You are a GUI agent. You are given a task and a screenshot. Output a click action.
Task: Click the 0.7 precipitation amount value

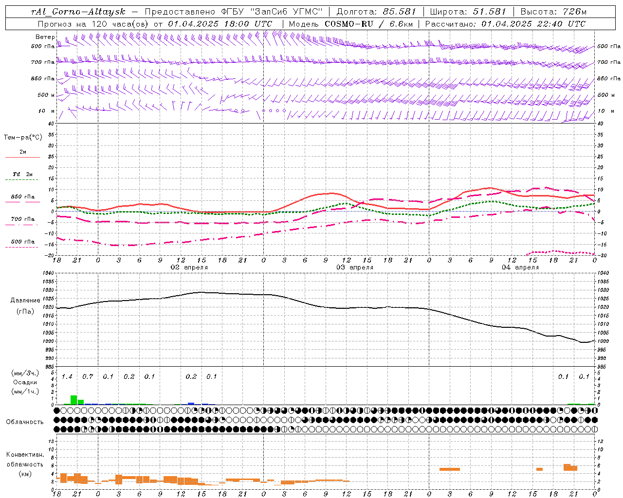[88, 376]
